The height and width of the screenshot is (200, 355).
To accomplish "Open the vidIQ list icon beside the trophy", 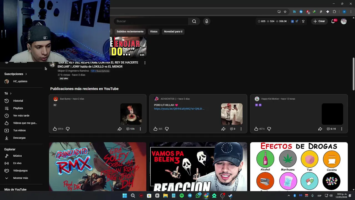I will (297, 21).
